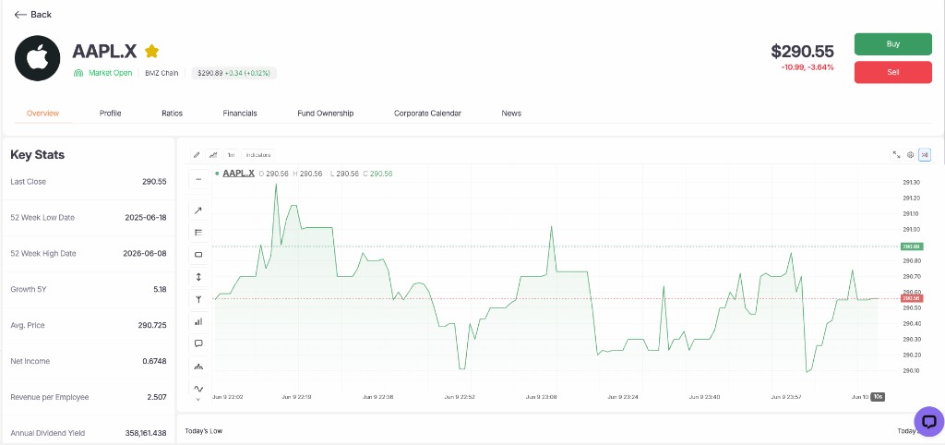945x445 pixels.
Task: Open the 1m interval dropdown
Action: (x=231, y=155)
